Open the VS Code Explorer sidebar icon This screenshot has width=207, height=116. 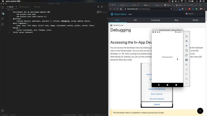tap(3, 7)
